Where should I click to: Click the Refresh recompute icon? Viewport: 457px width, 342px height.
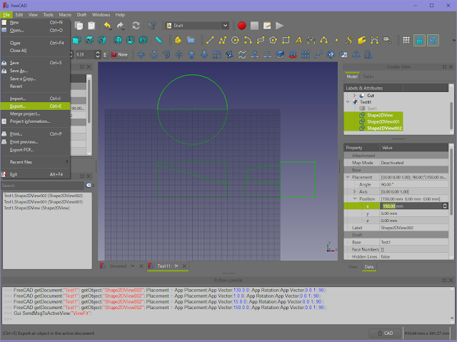(136, 25)
